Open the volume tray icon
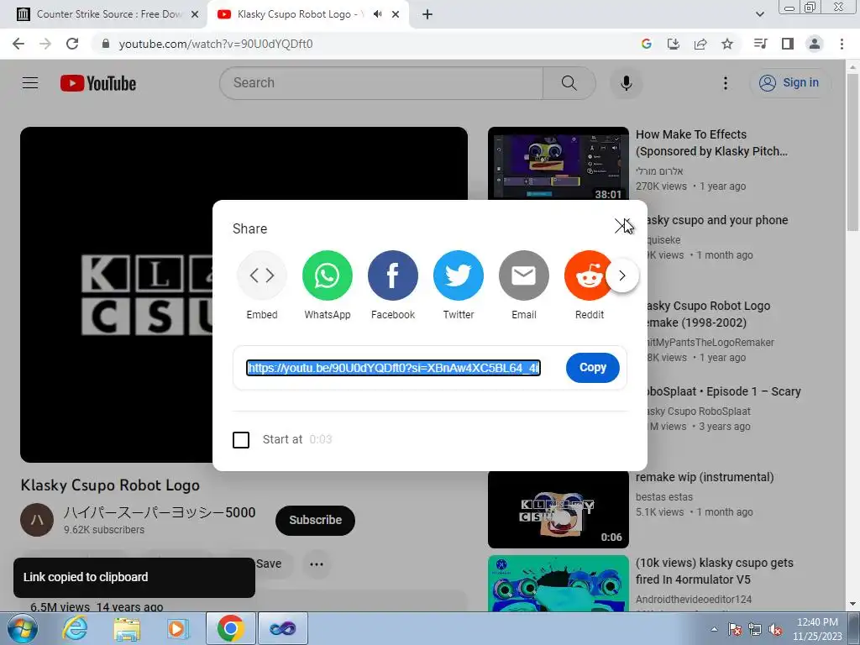860x645 pixels. tap(775, 630)
